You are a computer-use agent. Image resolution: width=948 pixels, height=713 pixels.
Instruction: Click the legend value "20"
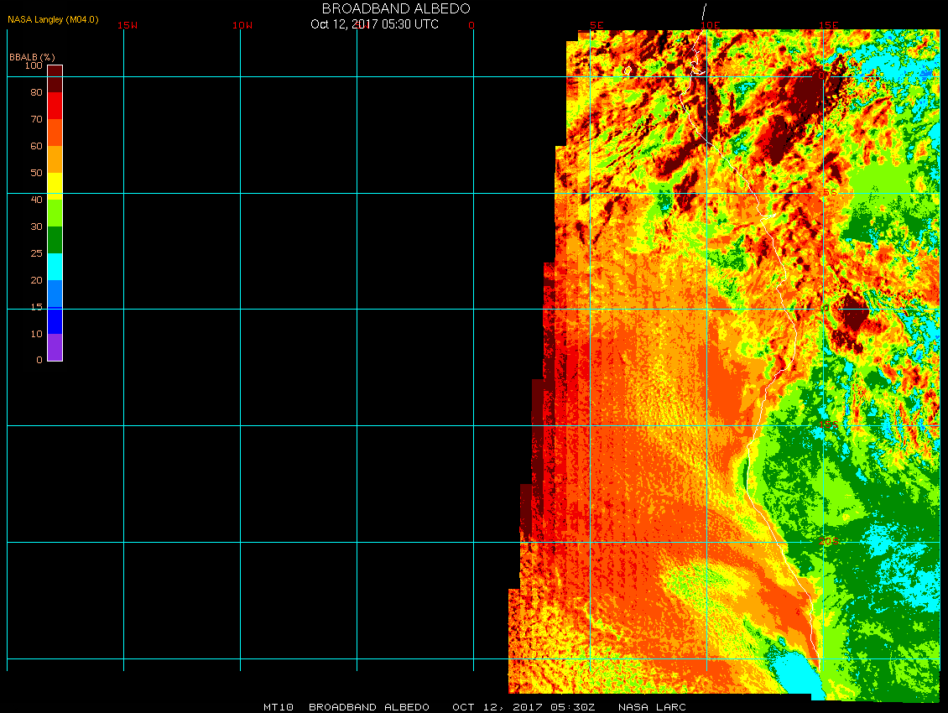coord(37,280)
